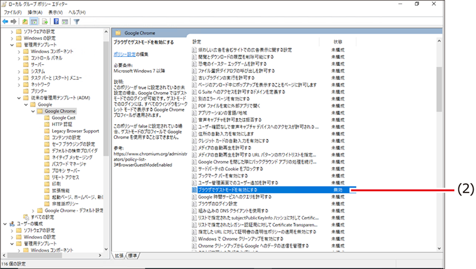Open the ポリシー設定 edit link
This screenshot has height=269, width=476.
pyautogui.click(x=124, y=54)
